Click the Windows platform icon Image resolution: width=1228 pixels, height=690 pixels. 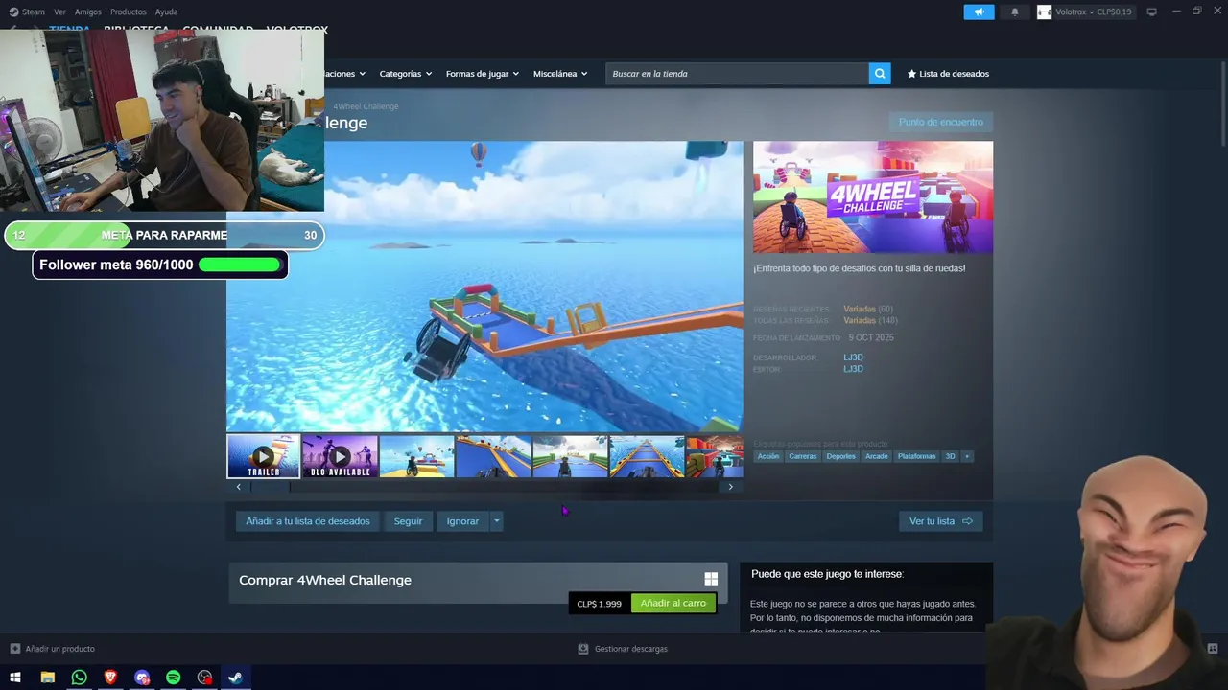tap(711, 579)
